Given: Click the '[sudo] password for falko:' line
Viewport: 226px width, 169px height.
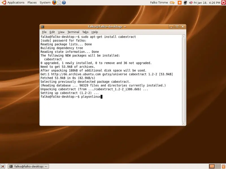Looking at the screenshot, I should click(63, 41).
